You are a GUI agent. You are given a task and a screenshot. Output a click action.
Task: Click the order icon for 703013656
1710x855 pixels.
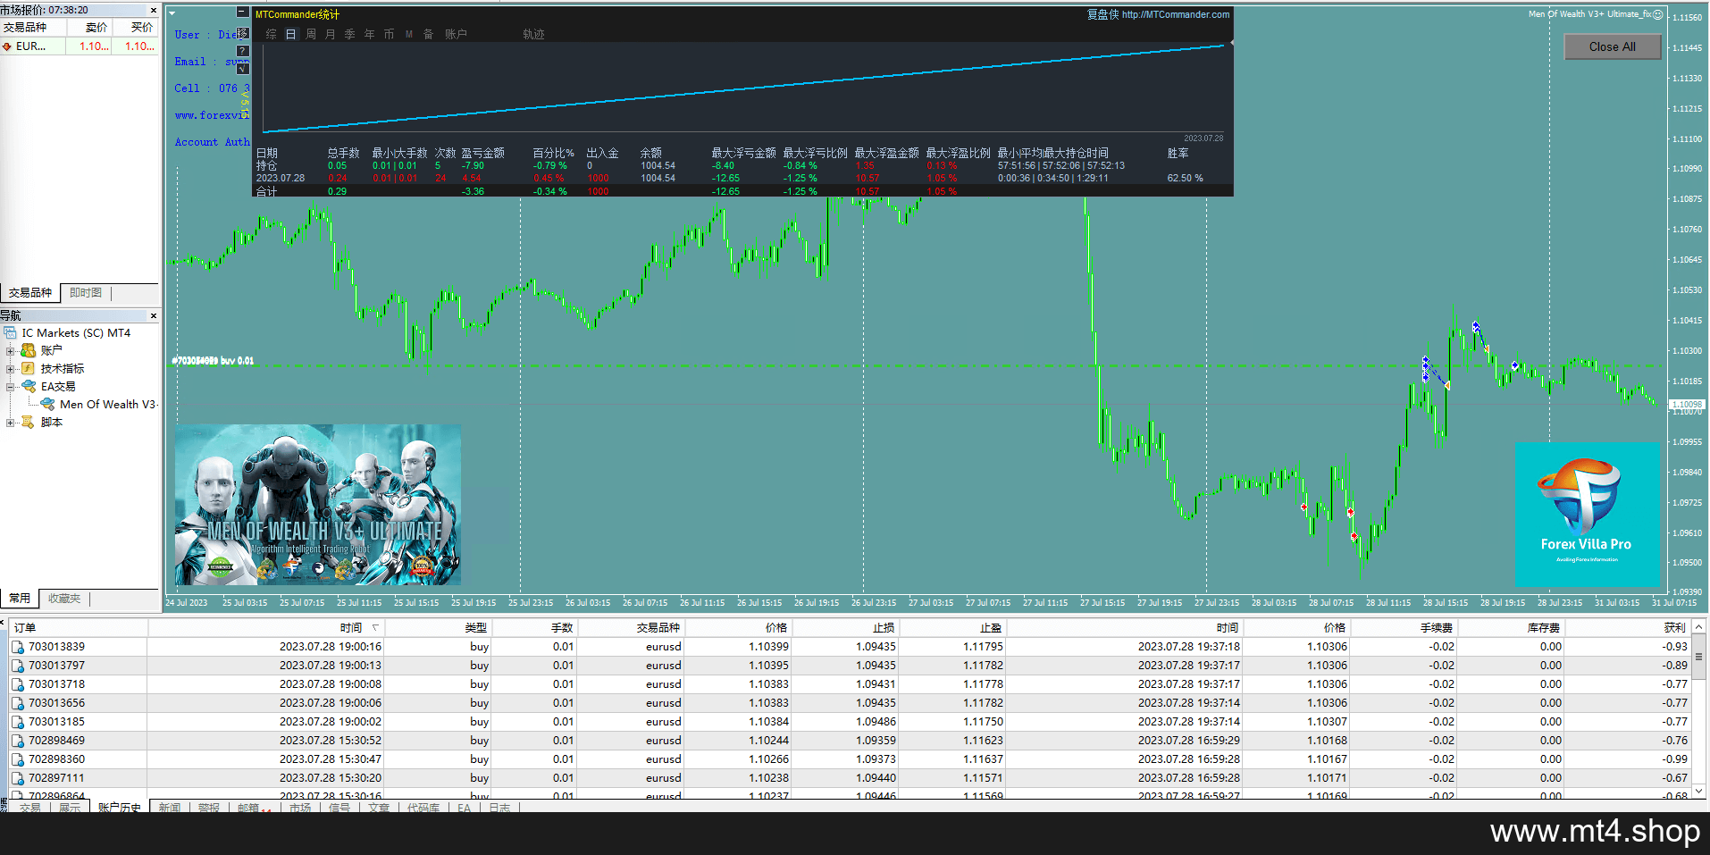tap(18, 703)
